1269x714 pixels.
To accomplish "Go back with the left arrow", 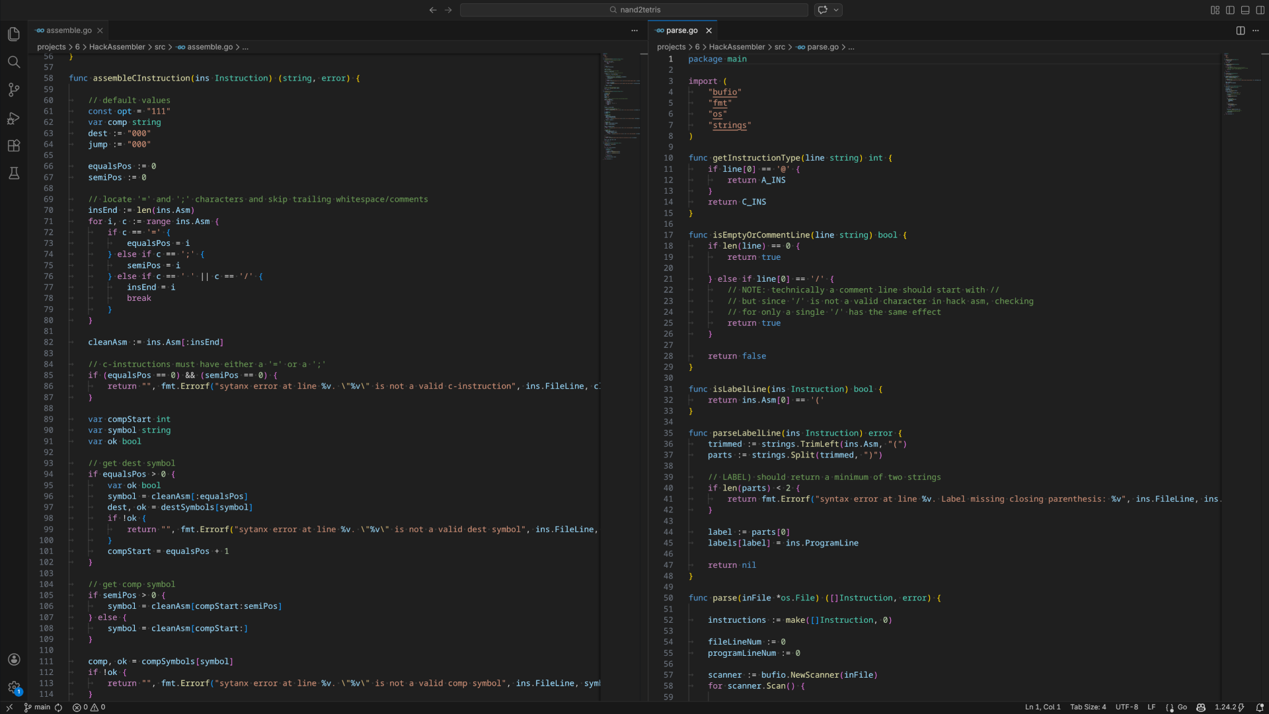I will [433, 10].
